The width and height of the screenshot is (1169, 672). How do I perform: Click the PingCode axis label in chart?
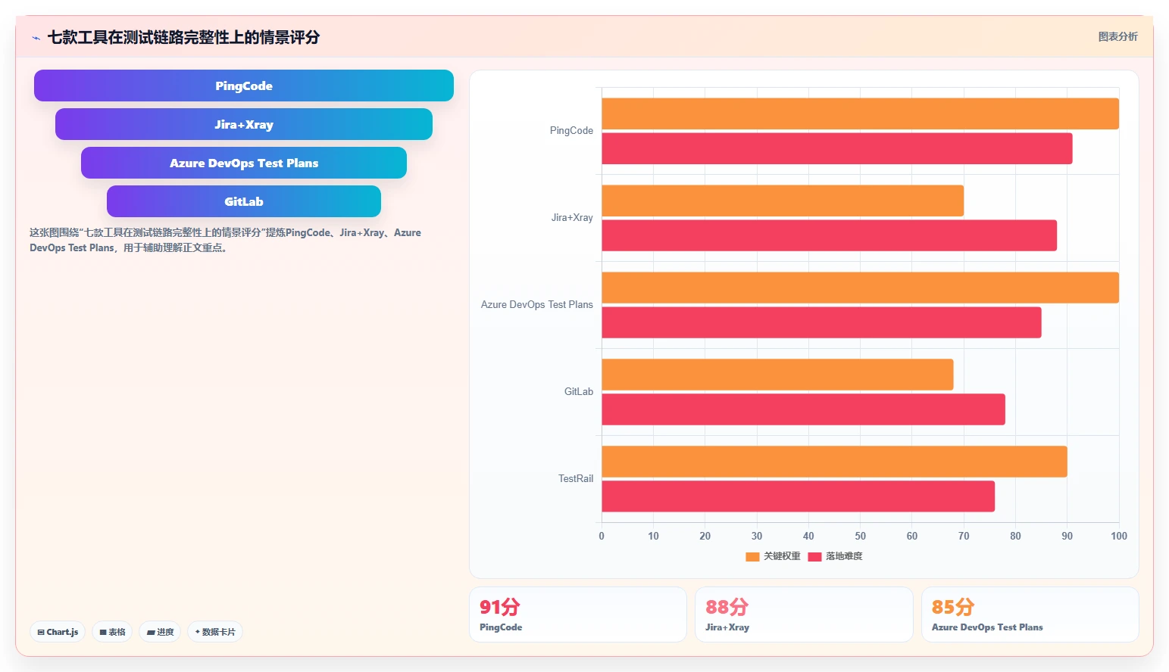pyautogui.click(x=571, y=131)
